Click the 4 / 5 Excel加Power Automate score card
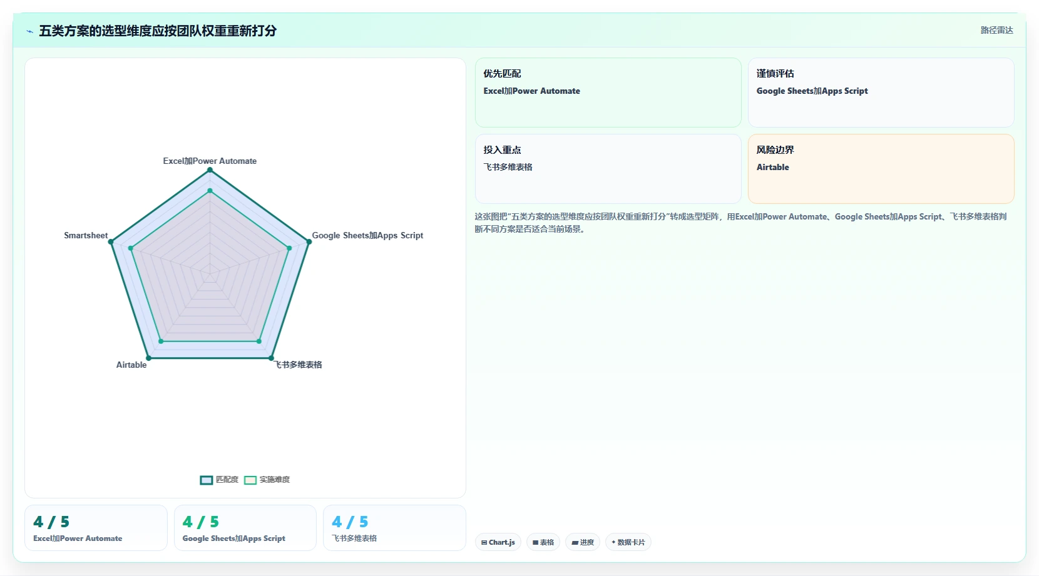1039x576 pixels. (96, 528)
